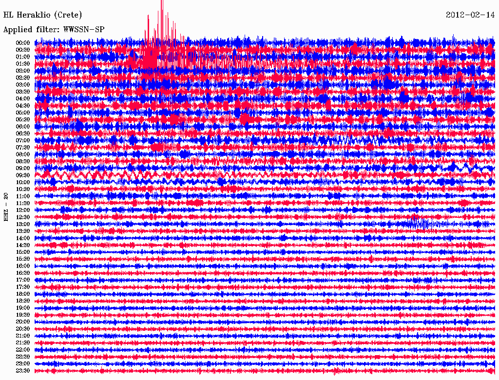
Task: Click the '05:00' time label
Action: pyautogui.click(x=23, y=113)
